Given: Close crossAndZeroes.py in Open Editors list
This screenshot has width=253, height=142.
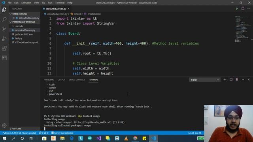Looking at the screenshot, I should point(13,18).
